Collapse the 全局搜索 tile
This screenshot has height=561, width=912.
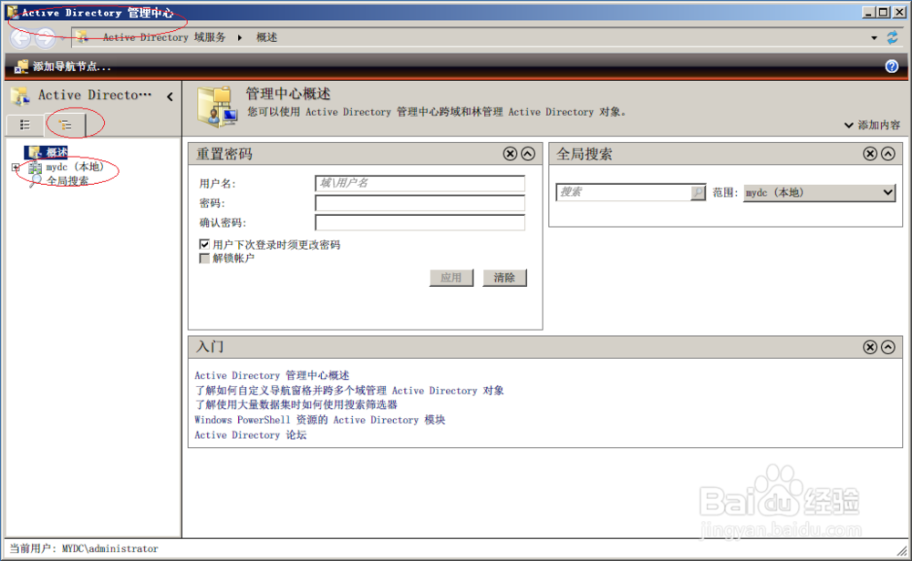tap(887, 153)
